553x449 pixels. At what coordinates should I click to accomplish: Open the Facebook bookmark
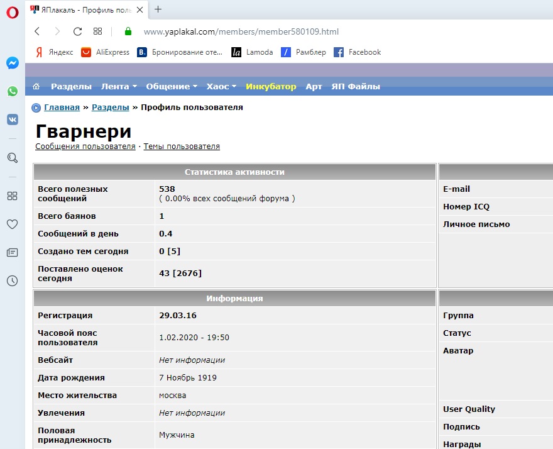(x=358, y=52)
